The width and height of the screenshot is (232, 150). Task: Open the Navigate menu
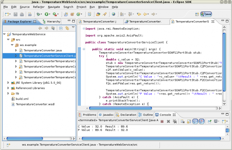pyautogui.click(x=54, y=7)
